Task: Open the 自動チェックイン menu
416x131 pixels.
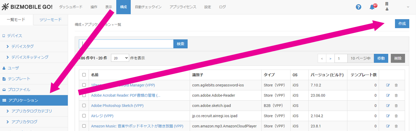Action: click(x=148, y=7)
